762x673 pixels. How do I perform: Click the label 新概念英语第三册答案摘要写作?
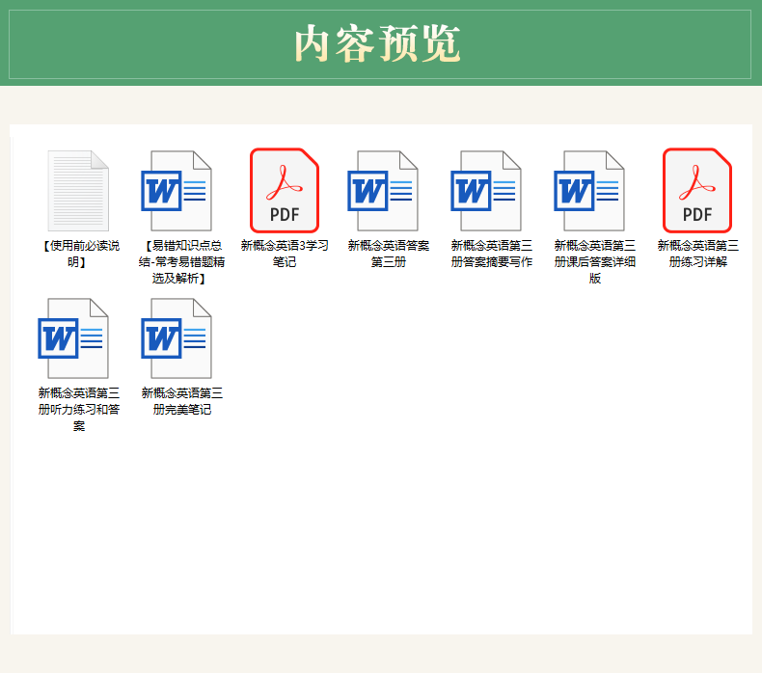491,254
